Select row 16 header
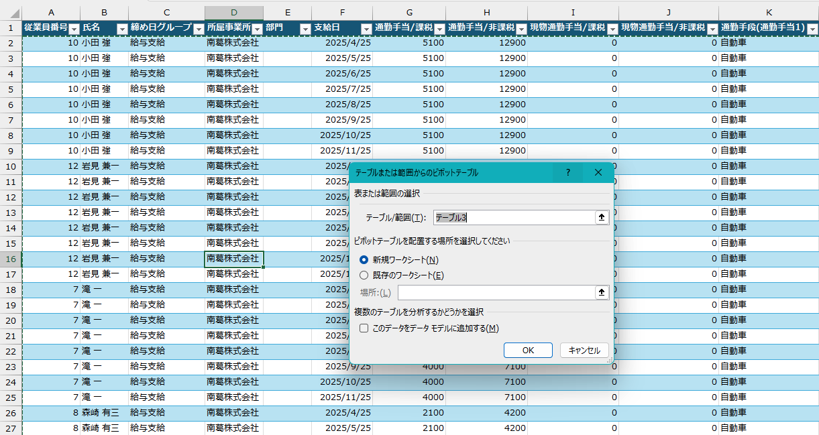Viewport: 819px width, 435px height. point(11,259)
